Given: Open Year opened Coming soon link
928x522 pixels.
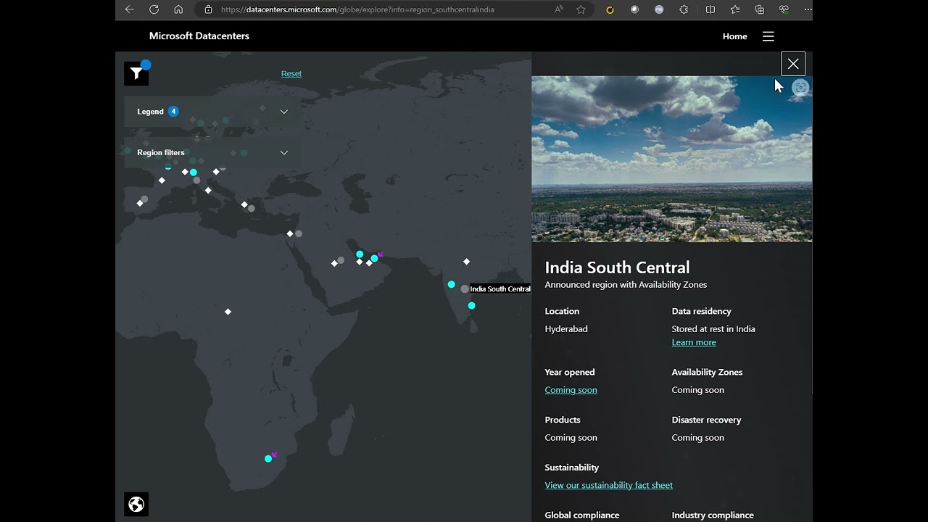Looking at the screenshot, I should (x=571, y=390).
